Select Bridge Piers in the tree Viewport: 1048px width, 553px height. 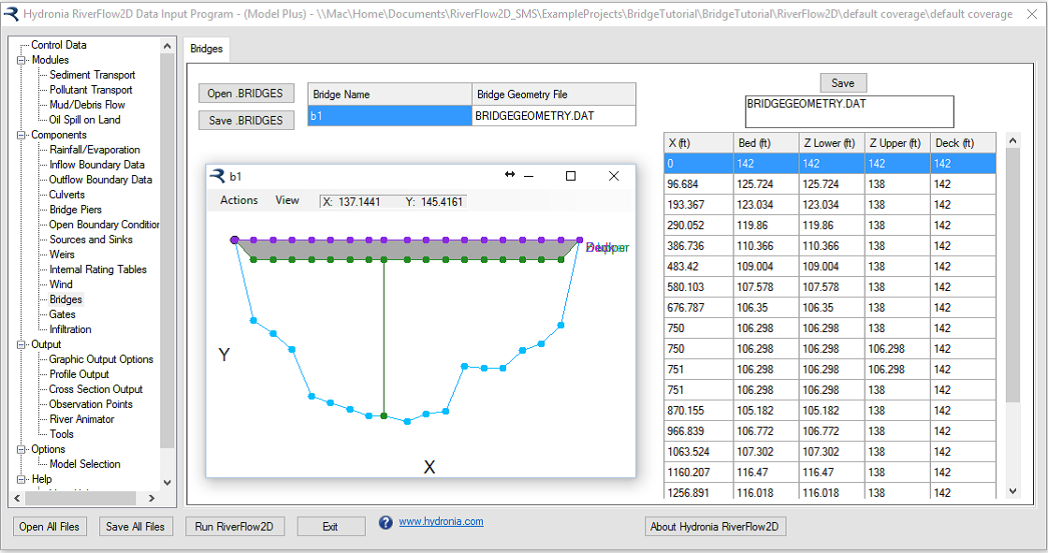(x=76, y=210)
